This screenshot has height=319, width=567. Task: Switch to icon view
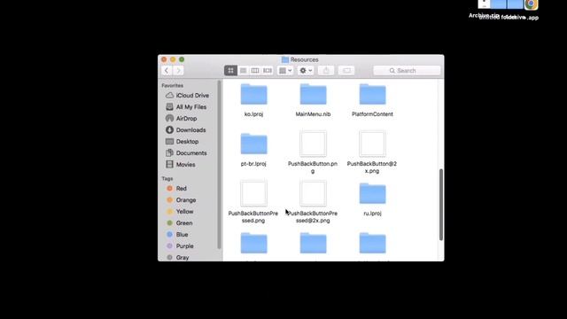click(x=230, y=71)
